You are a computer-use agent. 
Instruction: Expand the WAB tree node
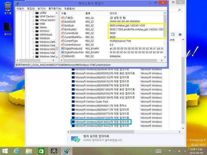click(33, 24)
